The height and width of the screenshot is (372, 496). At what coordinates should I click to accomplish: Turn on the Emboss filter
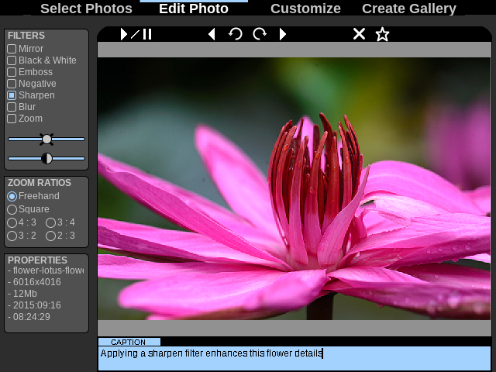tap(12, 72)
